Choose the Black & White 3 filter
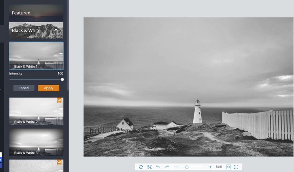Image resolution: width=294 pixels, height=172 pixels. click(x=36, y=142)
